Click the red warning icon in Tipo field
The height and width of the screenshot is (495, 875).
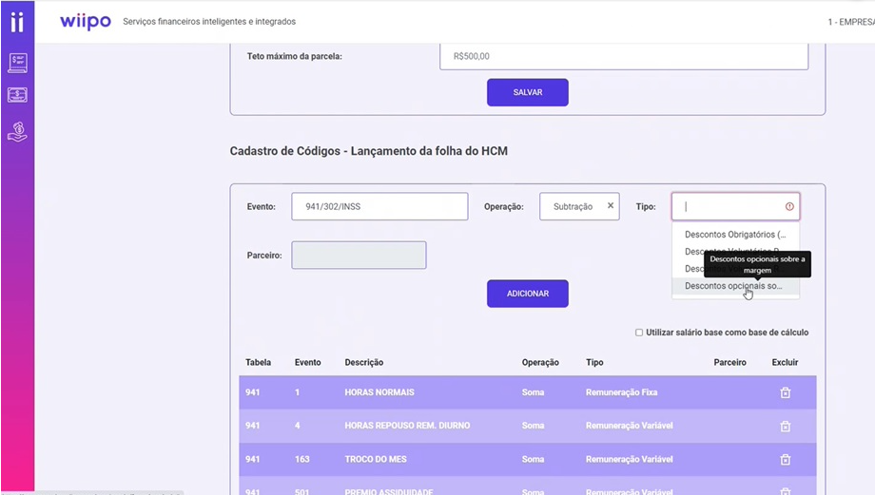tap(789, 206)
